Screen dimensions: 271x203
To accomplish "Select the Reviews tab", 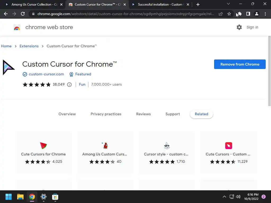I will tap(143, 114).
